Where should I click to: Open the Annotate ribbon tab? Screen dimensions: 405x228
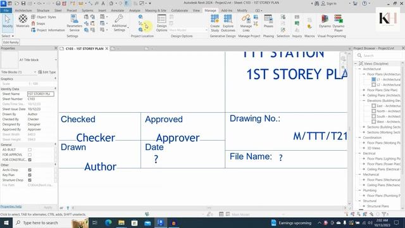tap(118, 10)
